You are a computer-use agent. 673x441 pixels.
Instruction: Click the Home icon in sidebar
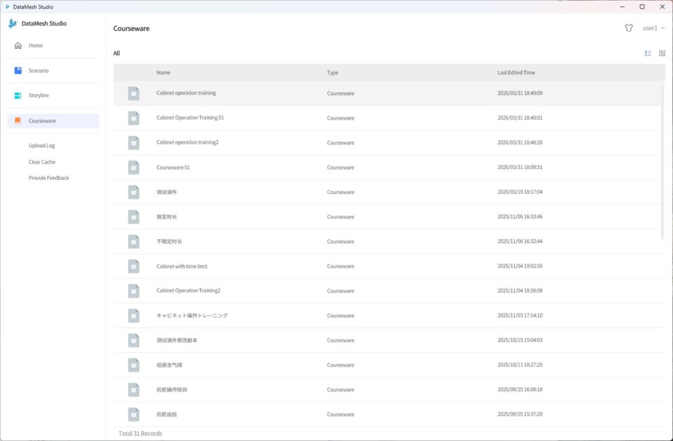click(18, 46)
